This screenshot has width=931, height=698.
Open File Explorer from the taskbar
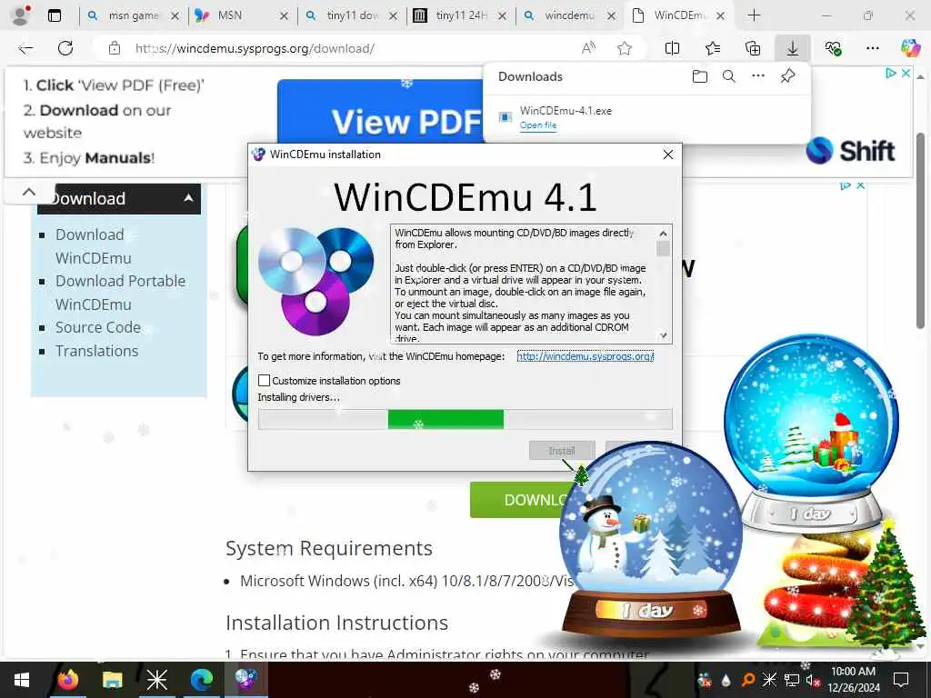pyautogui.click(x=112, y=680)
